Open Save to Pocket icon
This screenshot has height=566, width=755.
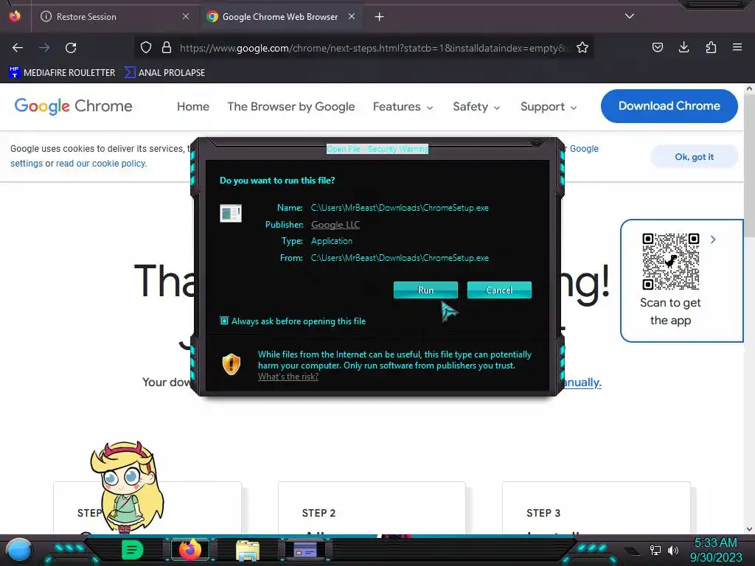click(657, 47)
